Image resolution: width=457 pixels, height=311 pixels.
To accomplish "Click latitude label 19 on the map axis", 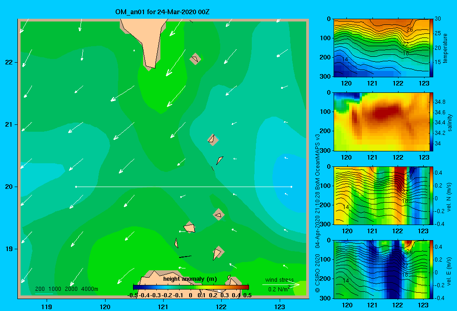I will click(x=9, y=249).
